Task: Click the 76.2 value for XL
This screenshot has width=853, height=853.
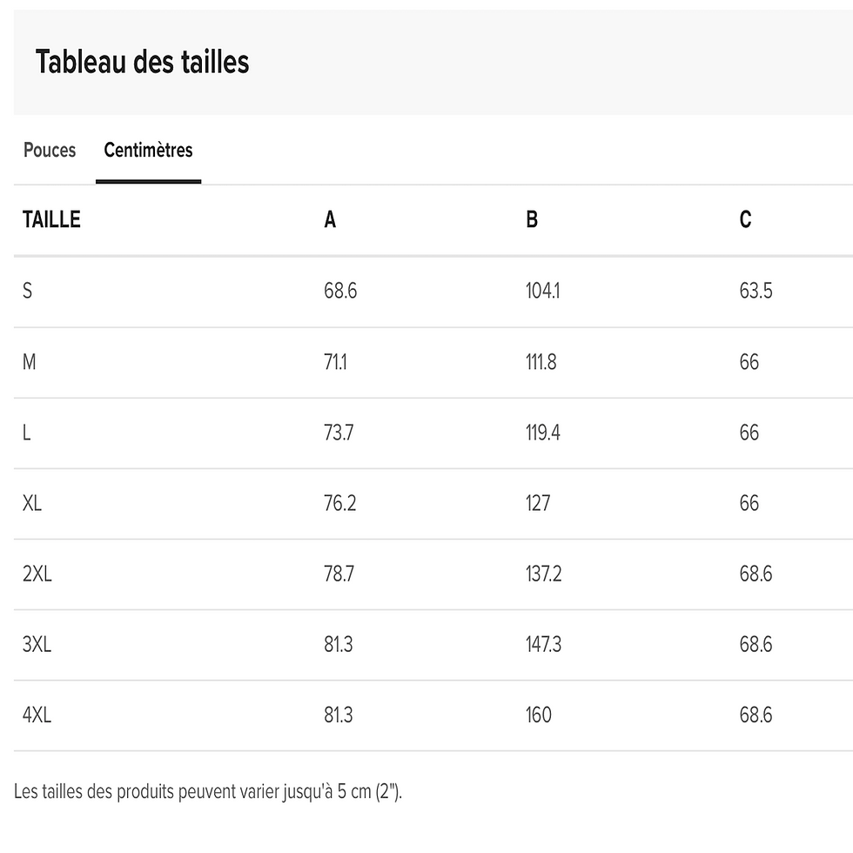Action: [x=339, y=503]
